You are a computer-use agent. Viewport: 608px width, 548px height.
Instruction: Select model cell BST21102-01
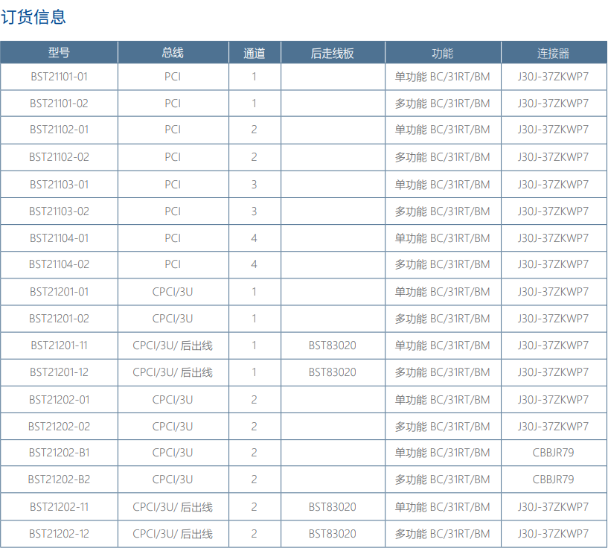click(59, 130)
